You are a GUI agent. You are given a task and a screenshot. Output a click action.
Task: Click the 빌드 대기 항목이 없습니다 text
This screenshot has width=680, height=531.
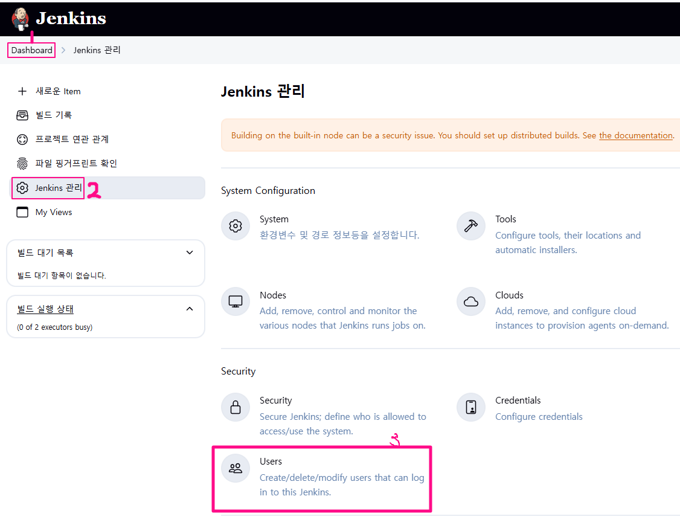pos(62,275)
